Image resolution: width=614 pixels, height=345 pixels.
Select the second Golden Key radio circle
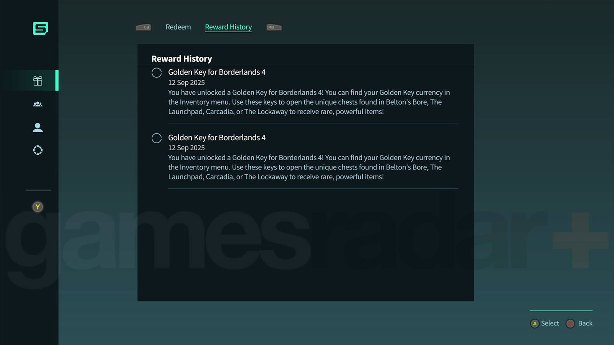157,138
